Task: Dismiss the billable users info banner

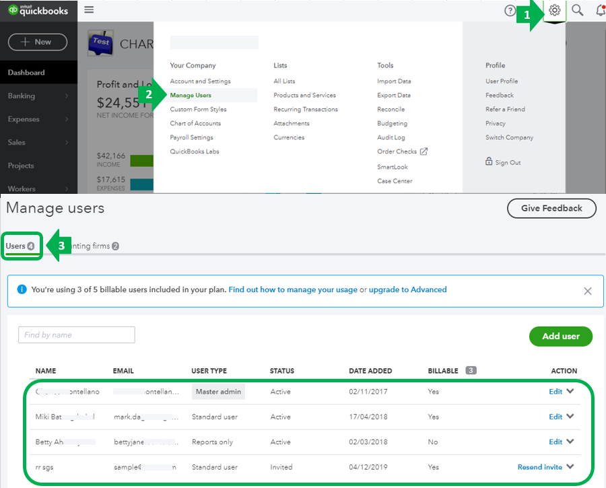Action: 587,291
